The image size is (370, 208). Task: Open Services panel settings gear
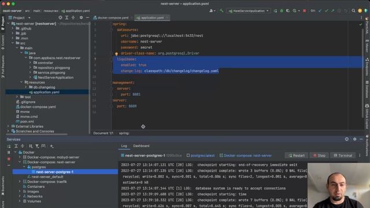(x=354, y=139)
